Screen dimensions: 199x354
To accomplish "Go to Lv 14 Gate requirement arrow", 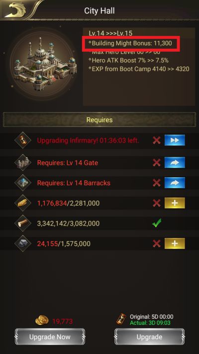I will (x=175, y=162).
